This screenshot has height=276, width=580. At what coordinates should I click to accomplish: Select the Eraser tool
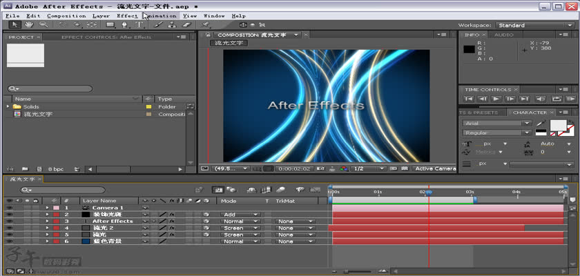tap(186, 25)
